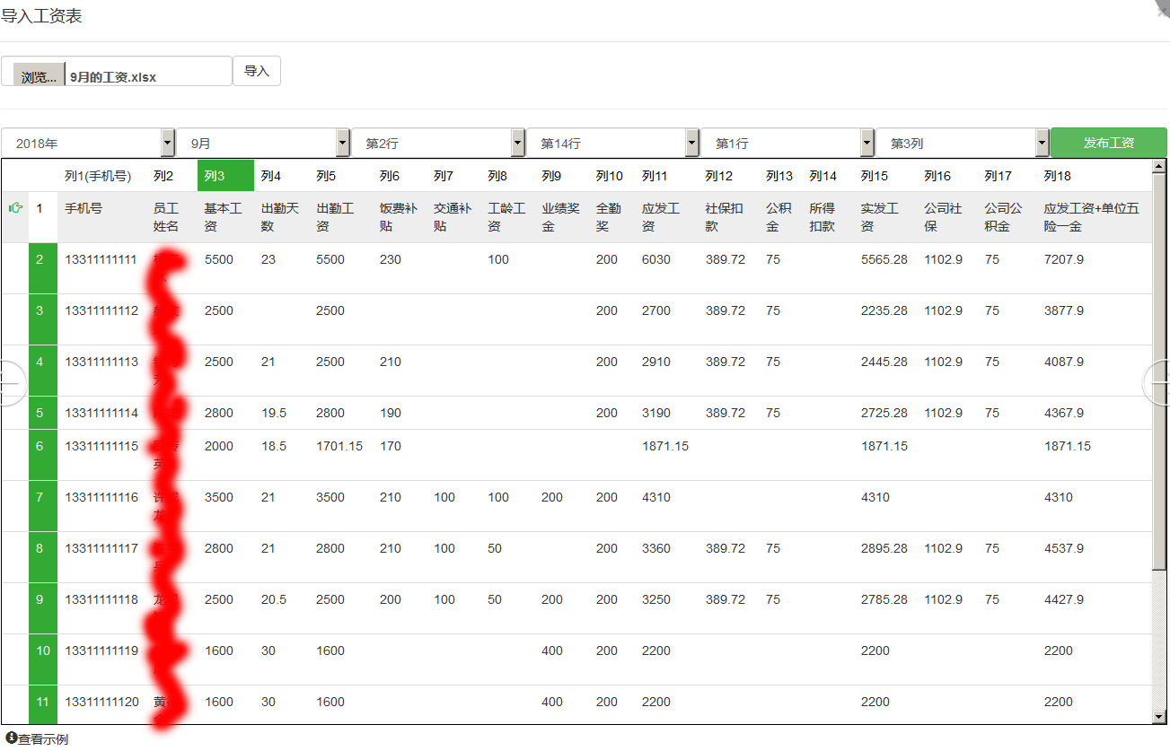Click the green 发布工资 button
1170x751 pixels.
[1108, 144]
